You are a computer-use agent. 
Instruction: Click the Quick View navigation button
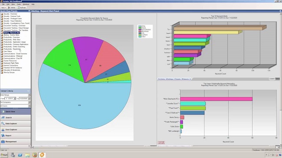point(16,112)
